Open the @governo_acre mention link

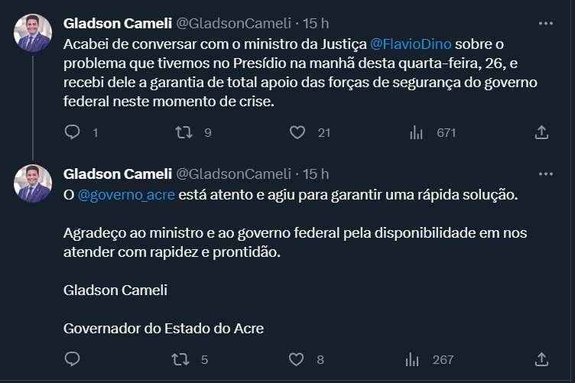pos(126,195)
